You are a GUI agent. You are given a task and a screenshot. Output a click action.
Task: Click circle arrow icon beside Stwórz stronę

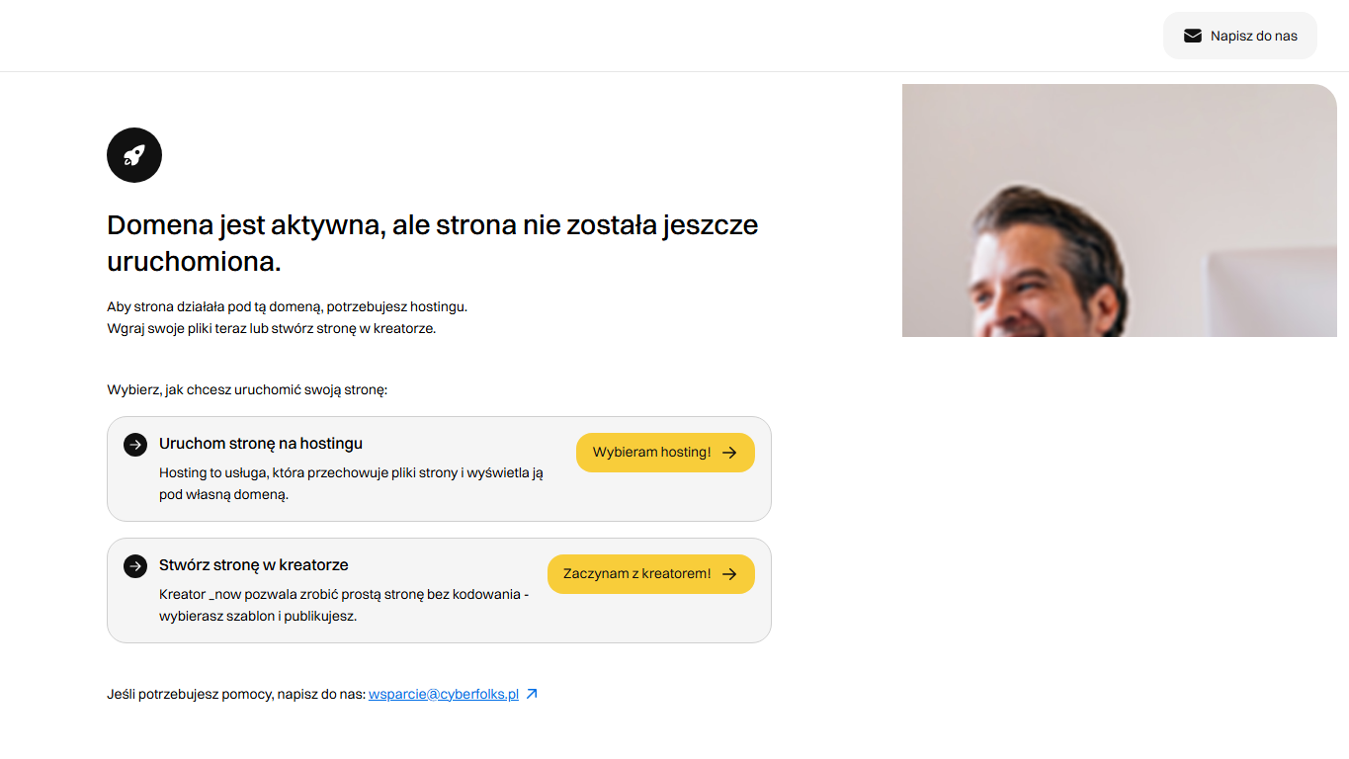(135, 566)
